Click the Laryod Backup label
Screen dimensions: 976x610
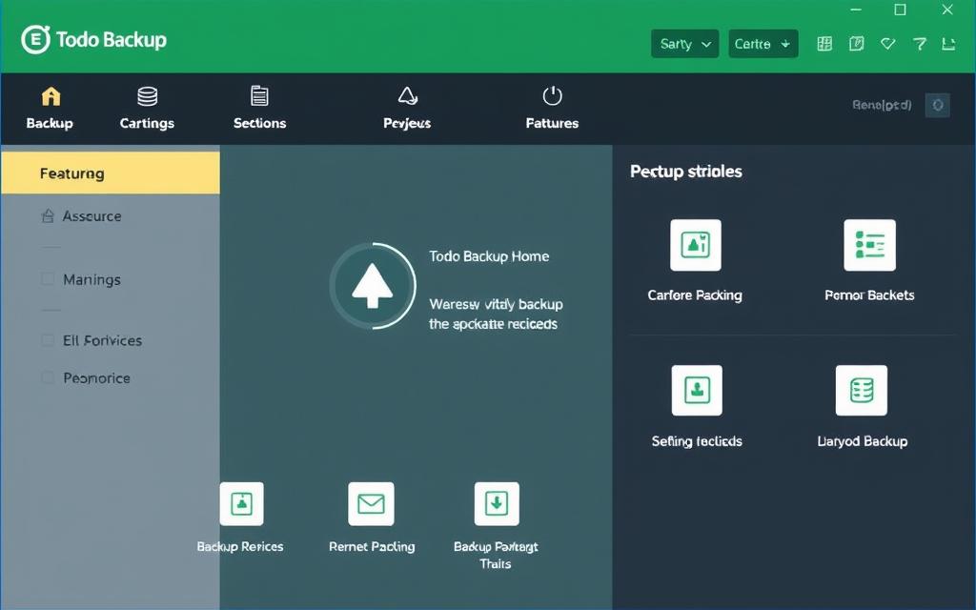(x=862, y=441)
